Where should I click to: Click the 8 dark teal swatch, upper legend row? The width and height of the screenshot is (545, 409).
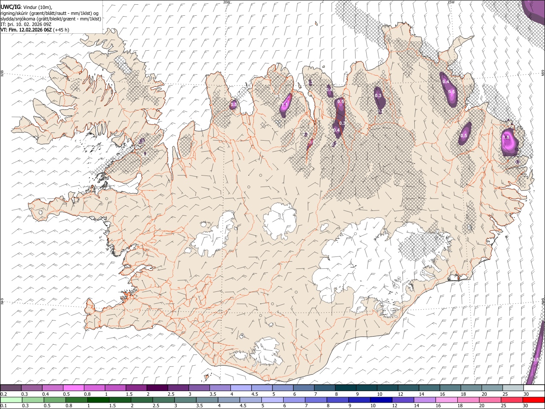click(345, 388)
